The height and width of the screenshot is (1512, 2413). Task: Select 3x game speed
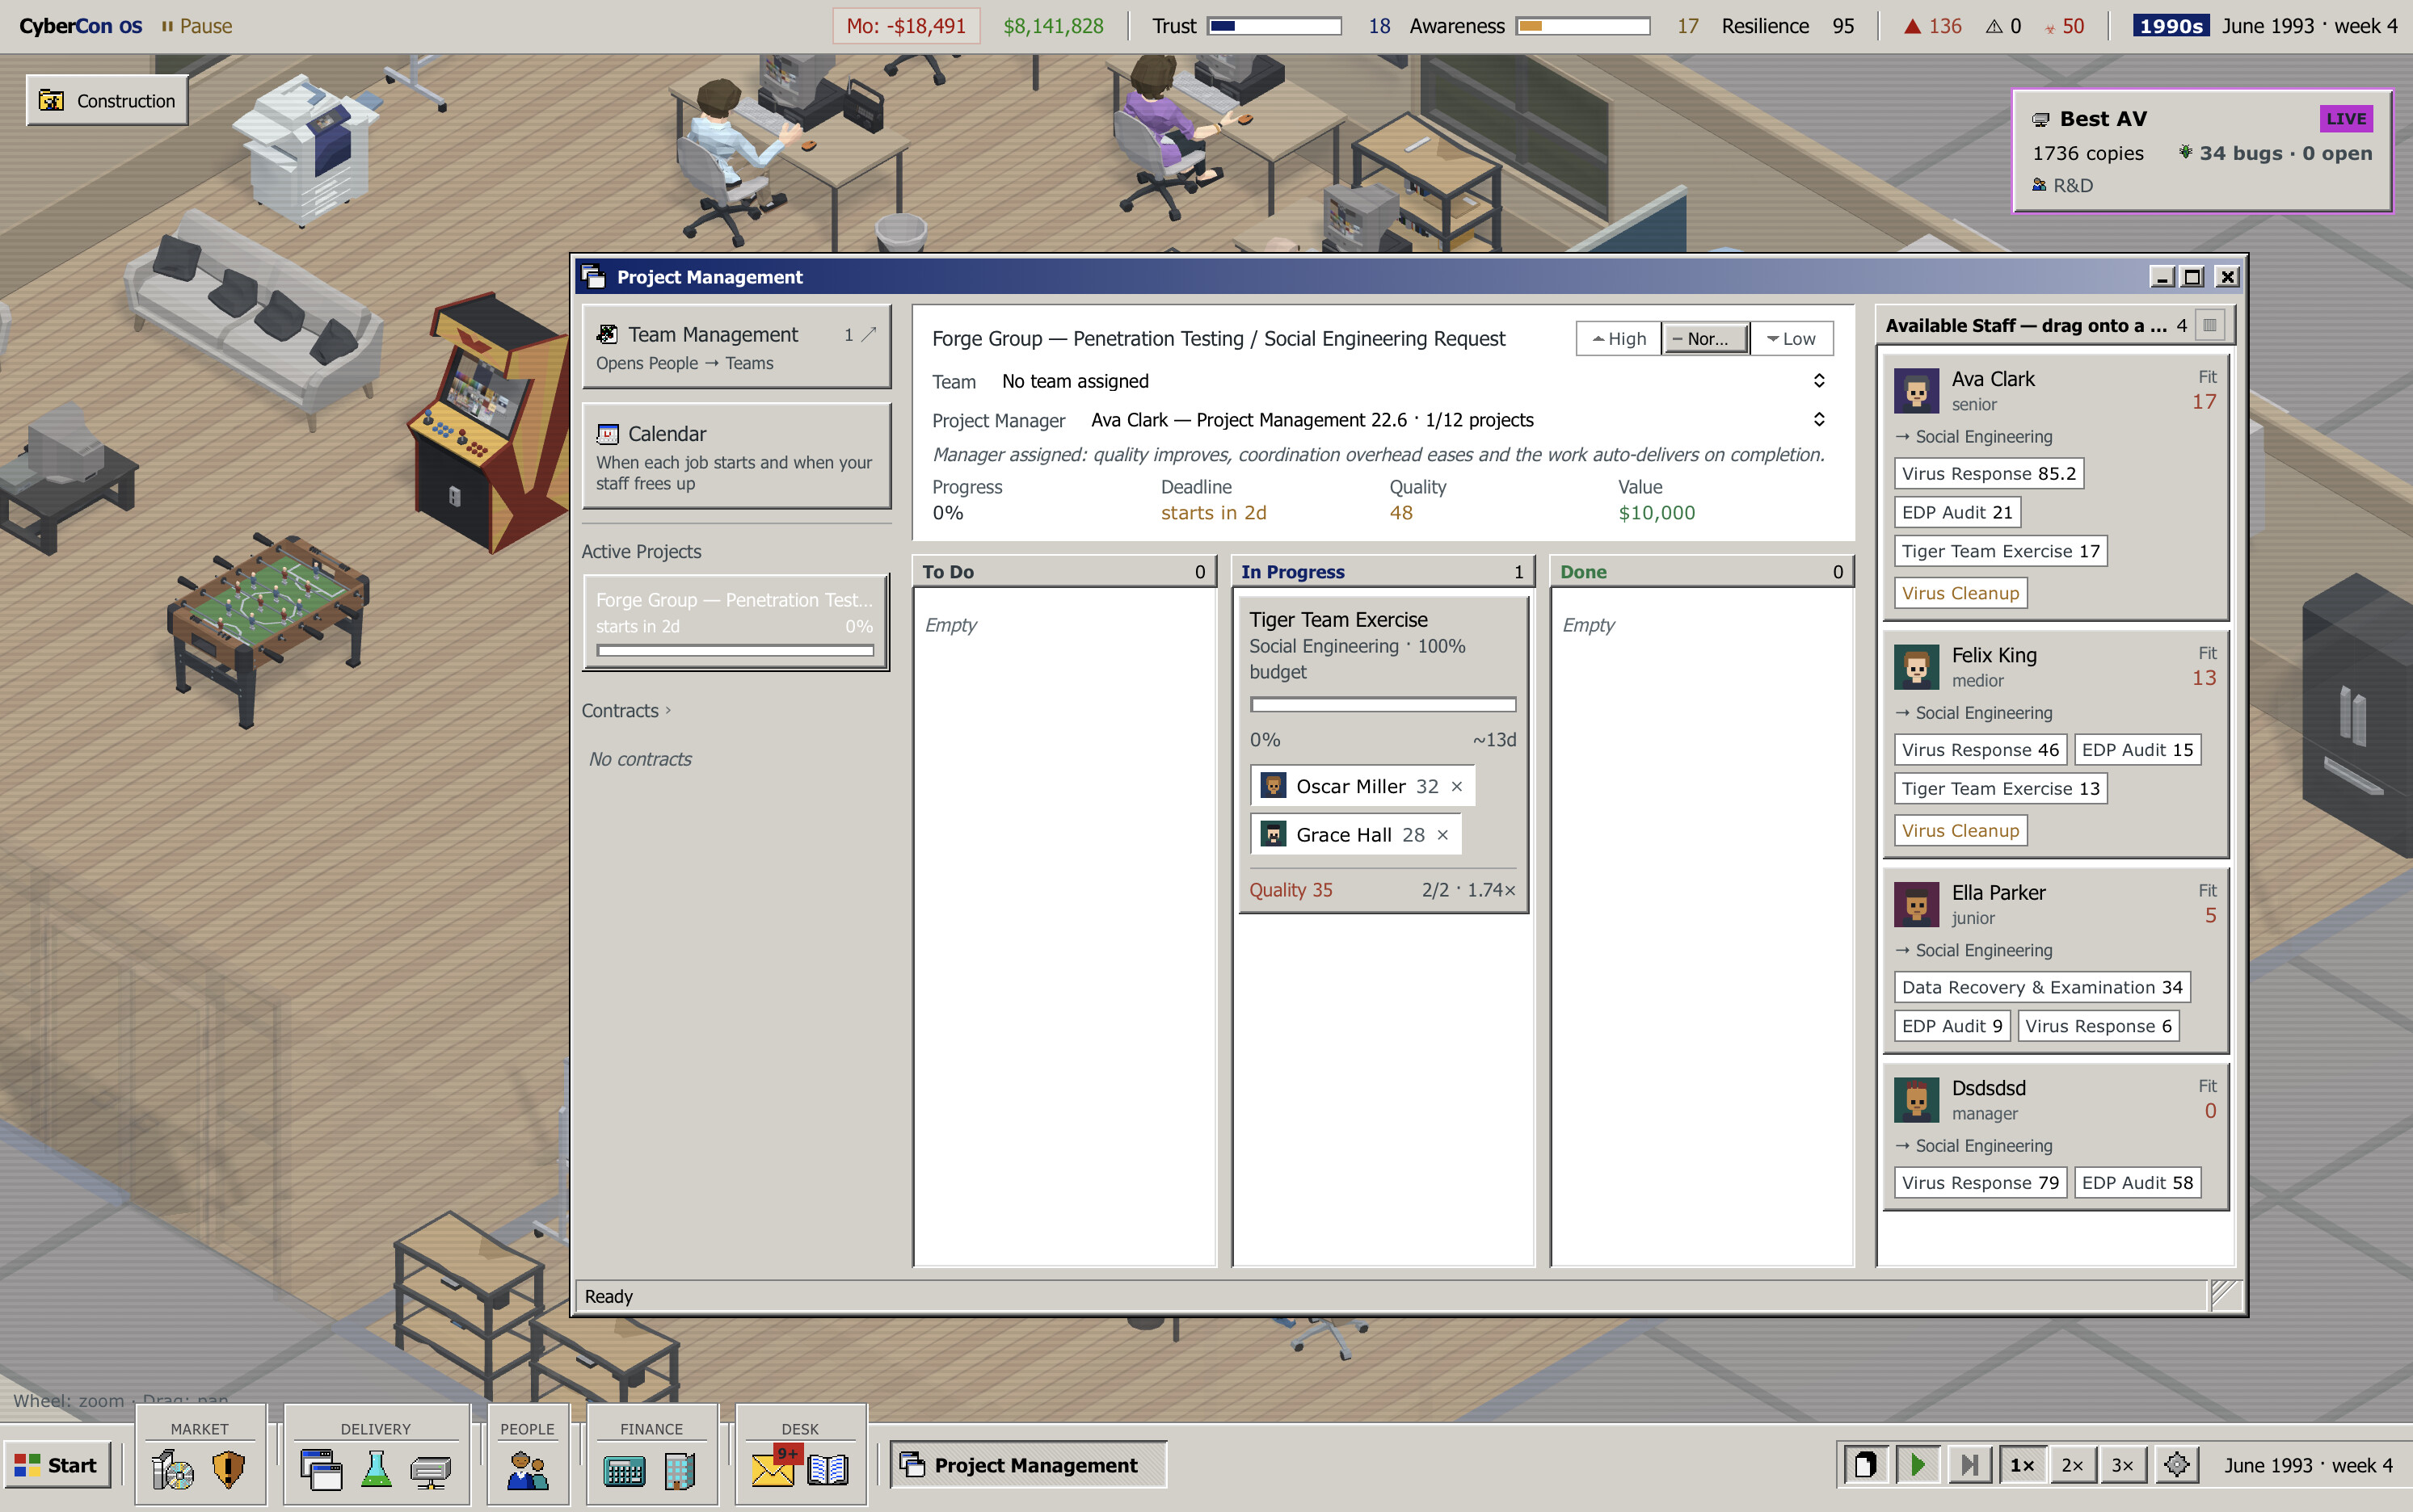tap(2123, 1465)
